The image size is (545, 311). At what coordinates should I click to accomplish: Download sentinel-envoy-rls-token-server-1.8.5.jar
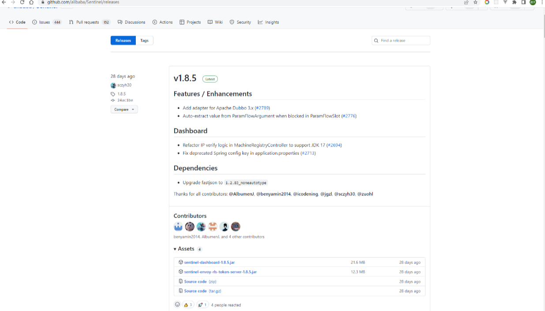[x=220, y=272]
